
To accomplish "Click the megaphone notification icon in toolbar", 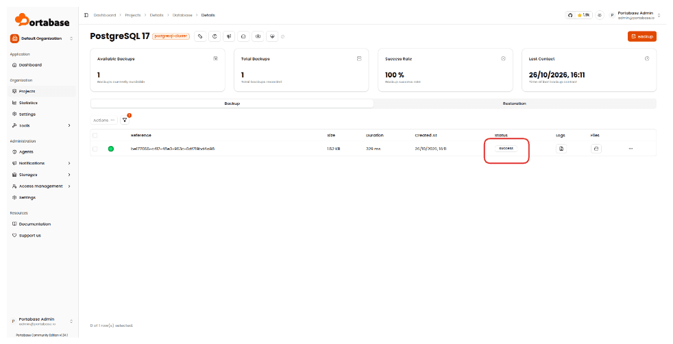I will click(x=229, y=36).
